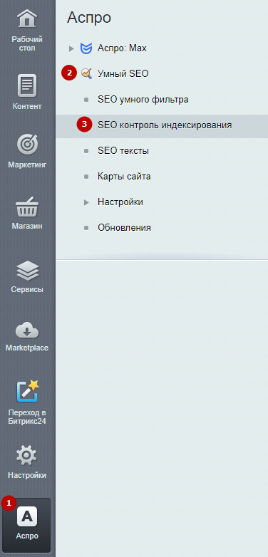Screen dimensions: 268x557
Task: Select Аспро: Max tree item
Action: [122, 48]
